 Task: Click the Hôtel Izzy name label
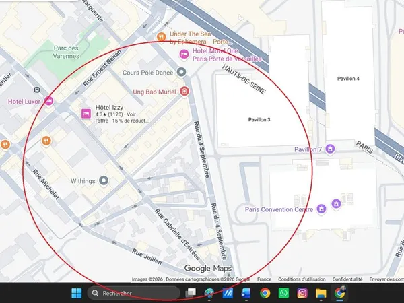click(109, 108)
